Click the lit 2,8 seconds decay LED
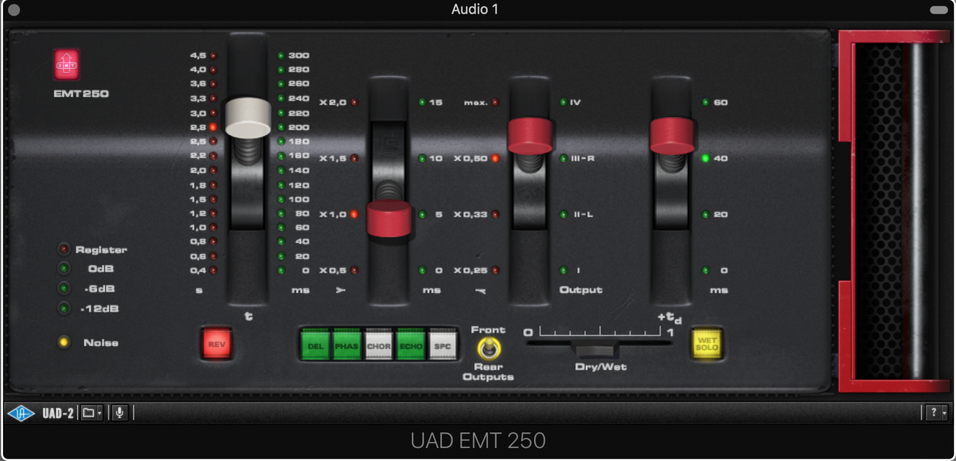The image size is (956, 461). tap(213, 127)
